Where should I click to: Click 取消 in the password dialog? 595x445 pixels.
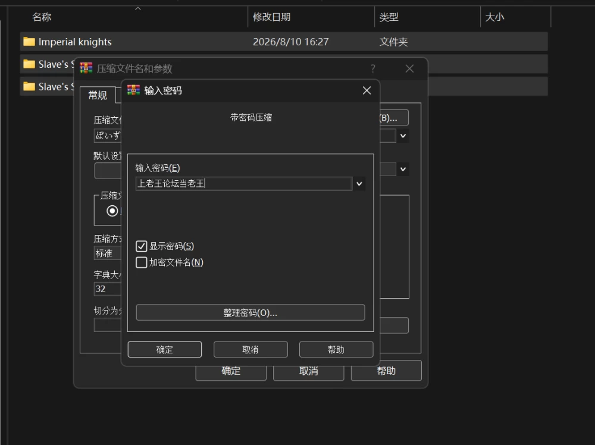coord(250,349)
